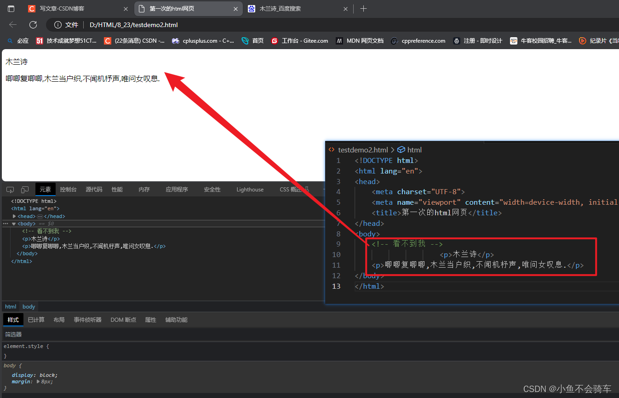Select the closing /html tag line

(22, 261)
